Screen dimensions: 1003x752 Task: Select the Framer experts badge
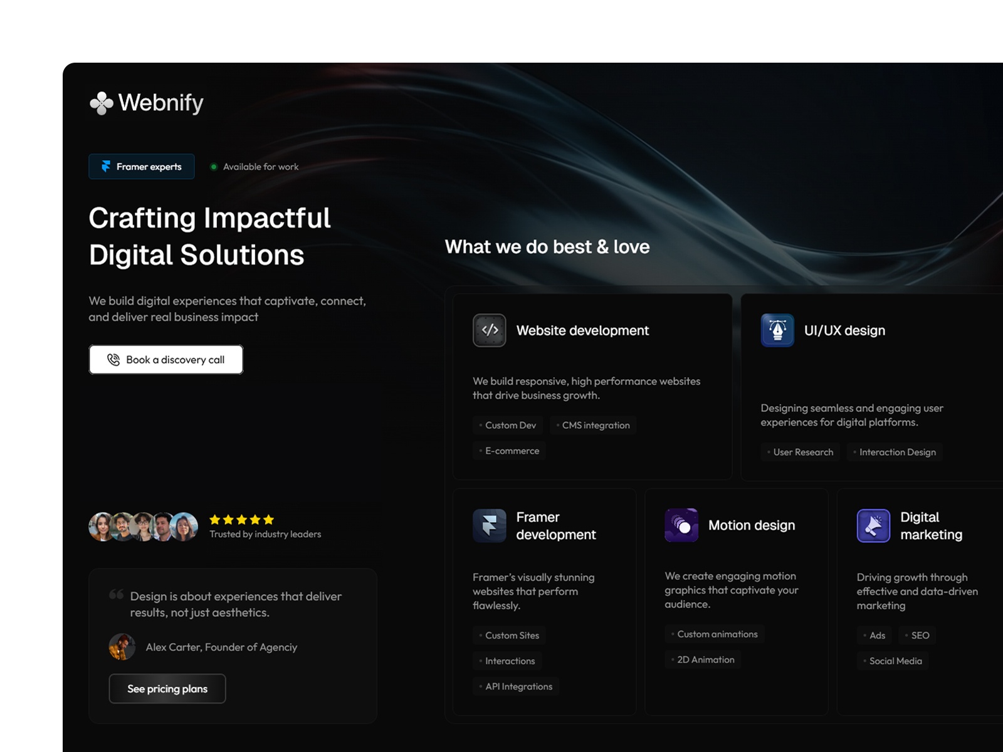click(142, 167)
